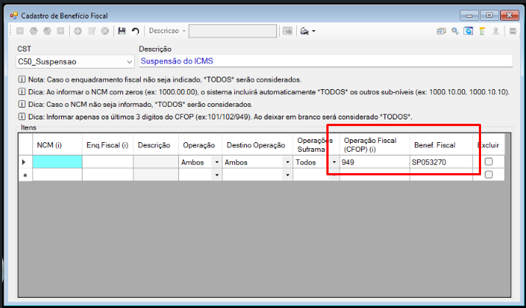Click the rightmost panel icon in toolbar
The image size is (526, 308).
(513, 31)
